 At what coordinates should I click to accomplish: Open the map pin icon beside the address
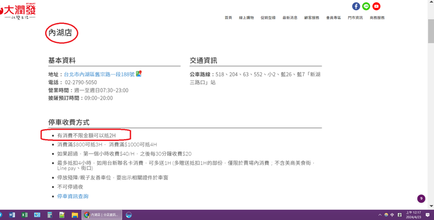pos(139,74)
